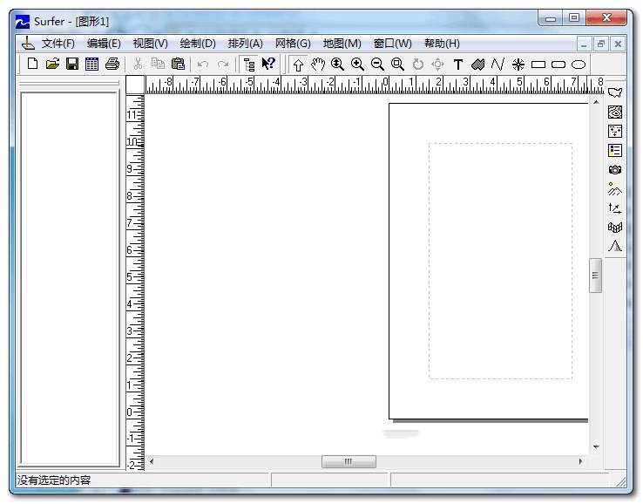Open the 地图(M) menu
The width and height of the screenshot is (643, 504).
pos(342,44)
